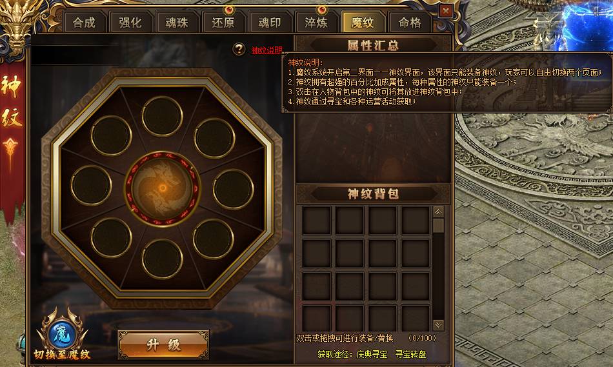Follow the 庆典寻宝 link

(x=372, y=355)
